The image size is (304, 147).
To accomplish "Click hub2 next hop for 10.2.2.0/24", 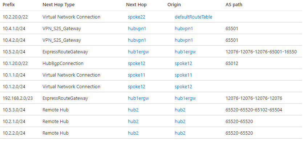I will click(133, 133).
